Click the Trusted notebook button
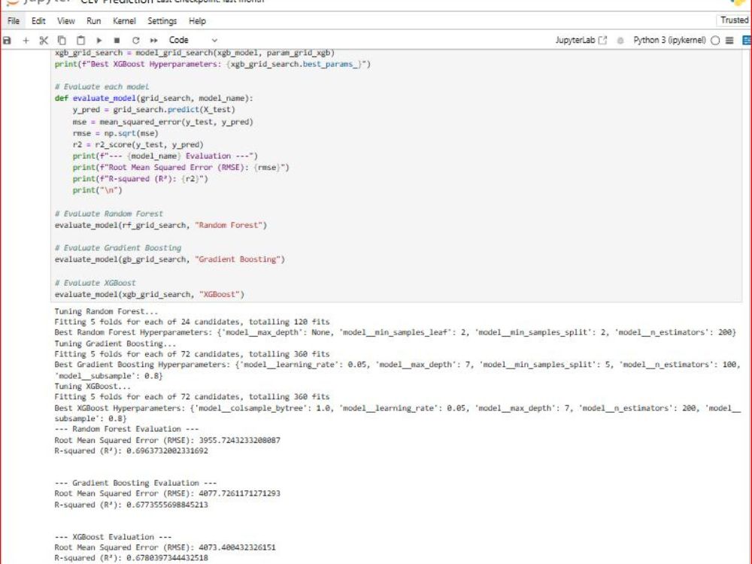 734,20
